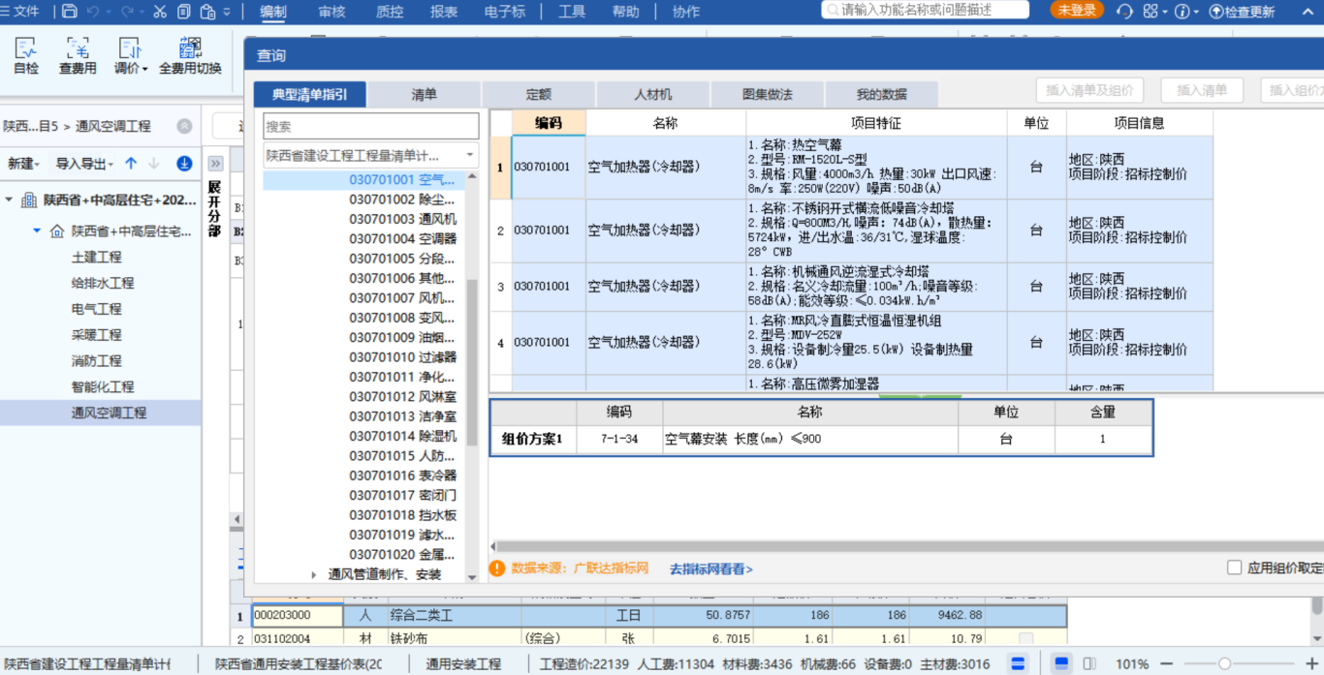The image size is (1324, 675).
Task: Open 导入导出 dropdown
Action: click(x=84, y=164)
